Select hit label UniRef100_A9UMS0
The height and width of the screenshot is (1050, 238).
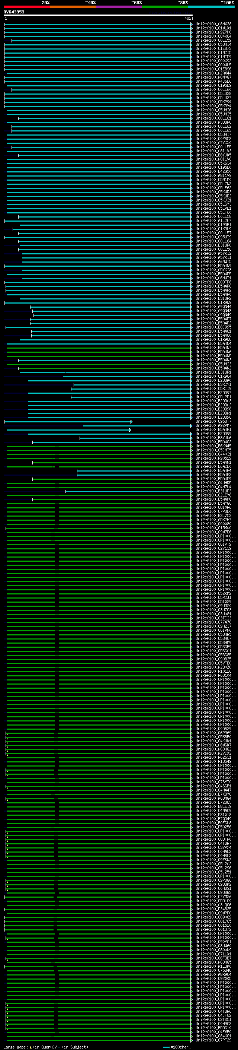click(213, 606)
